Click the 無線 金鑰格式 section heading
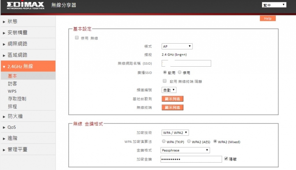The width and height of the screenshot is (296, 170). tap(88, 124)
